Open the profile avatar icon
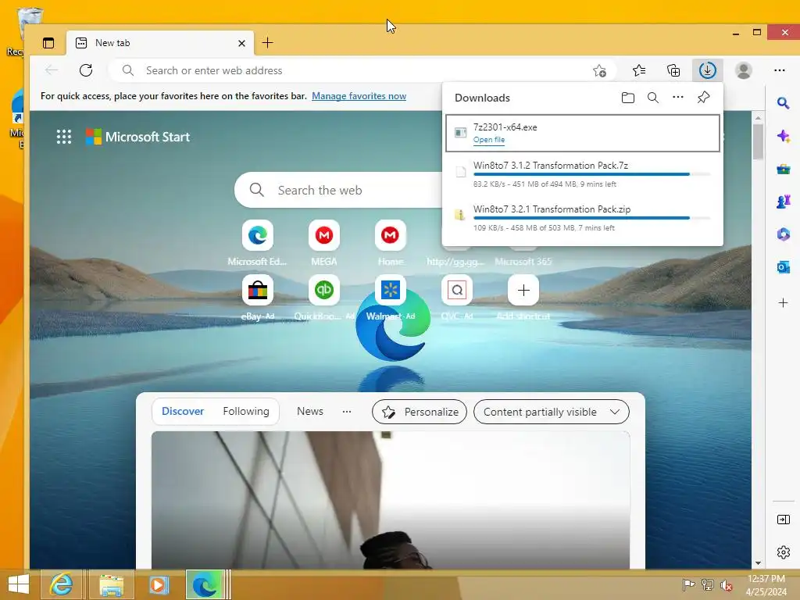Screen dimensions: 800x600 (x=744, y=70)
